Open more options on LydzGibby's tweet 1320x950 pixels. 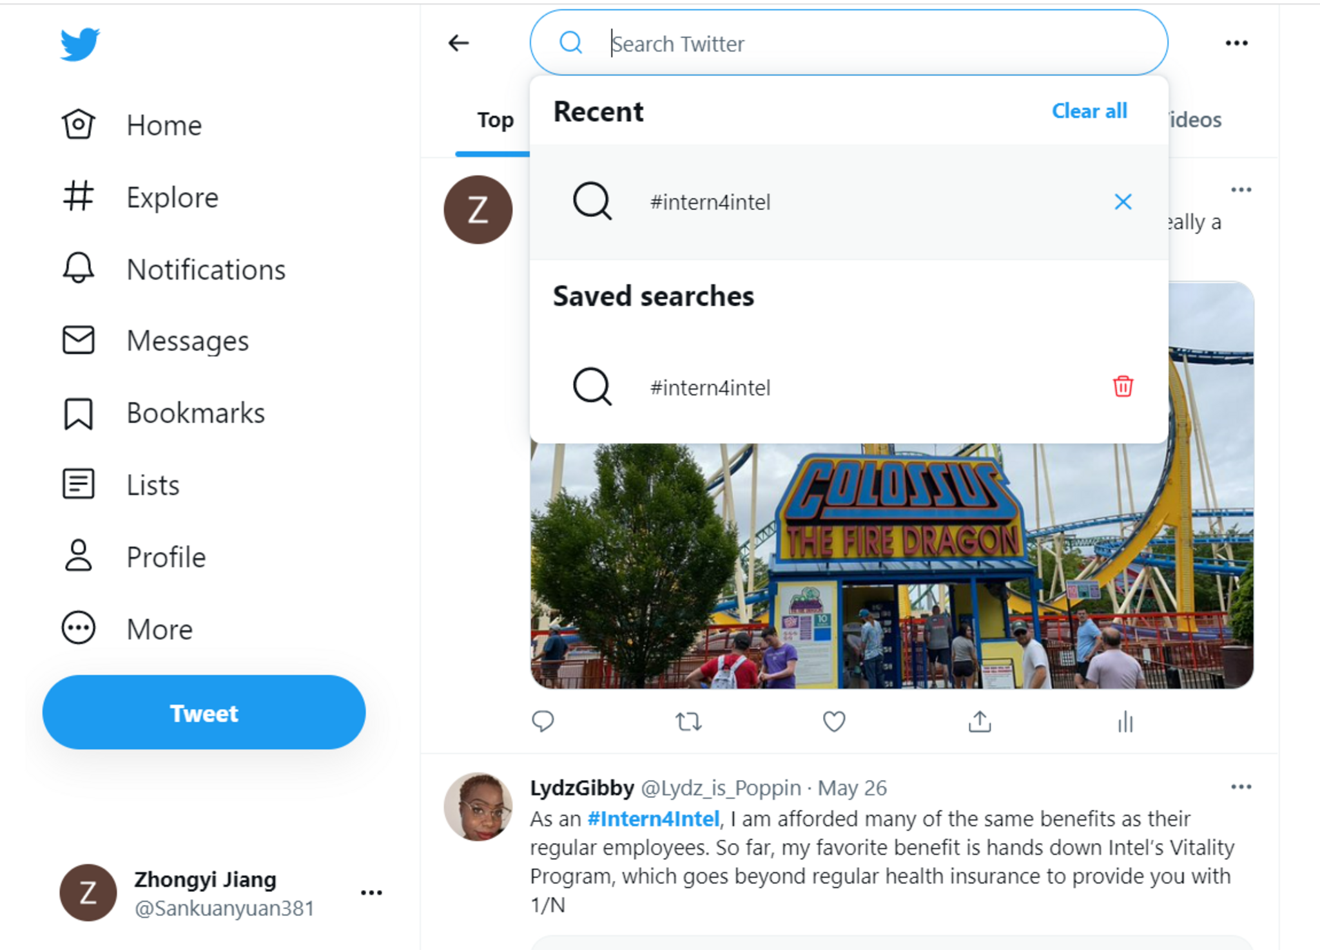[x=1241, y=787]
